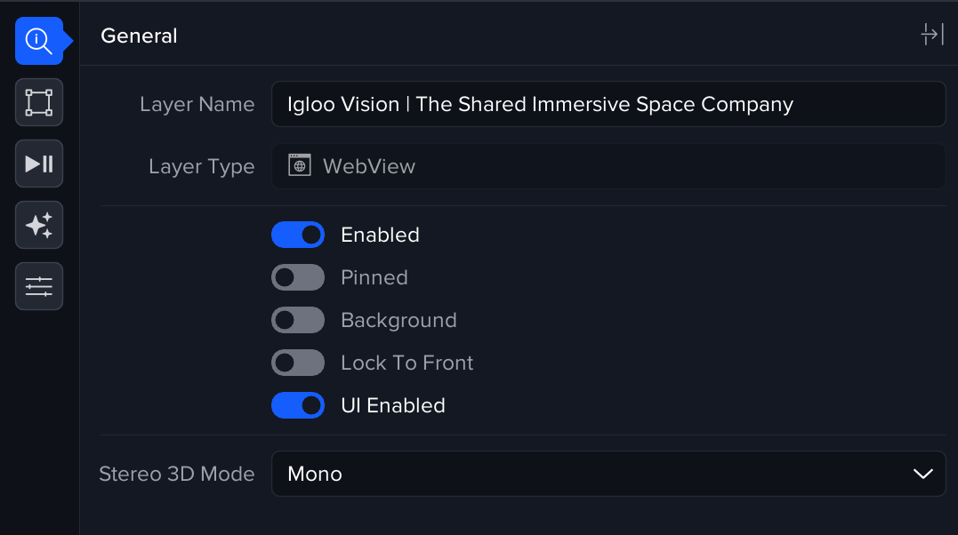Disable the Enabled toggle switch
The height and width of the screenshot is (535, 958).
[x=298, y=235]
